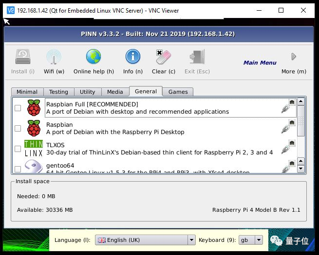Close the VNC Viewer window
Screen dimensions: 319x255
tap(303, 10)
